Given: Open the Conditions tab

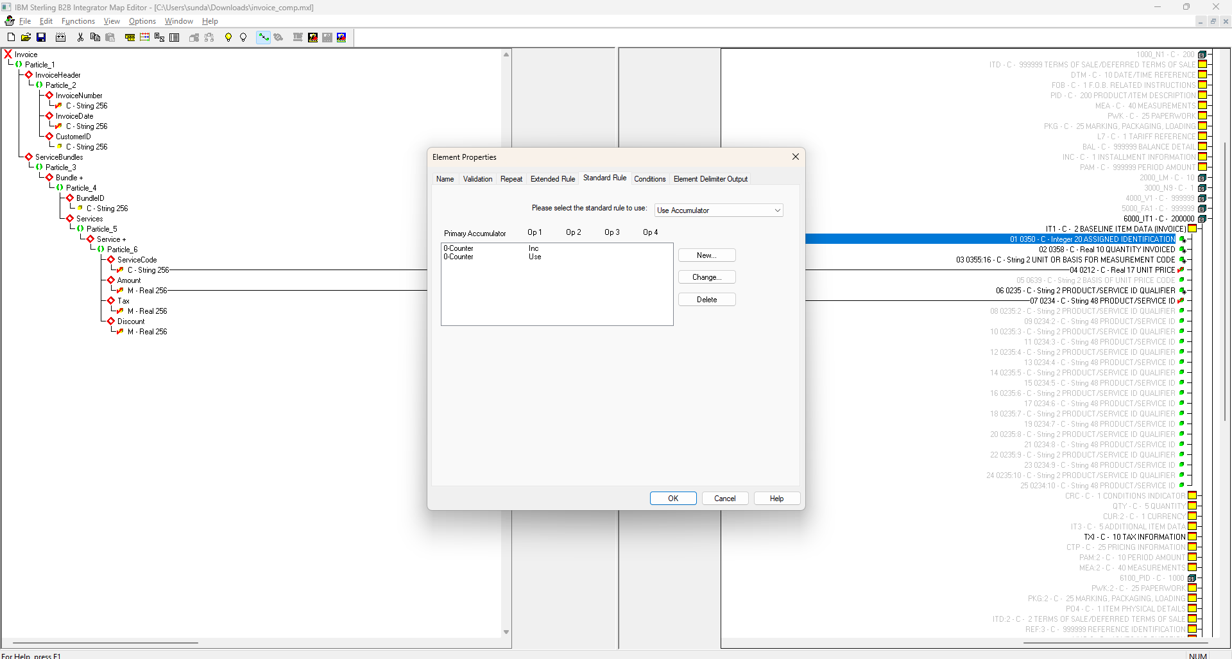Looking at the screenshot, I should 649,179.
